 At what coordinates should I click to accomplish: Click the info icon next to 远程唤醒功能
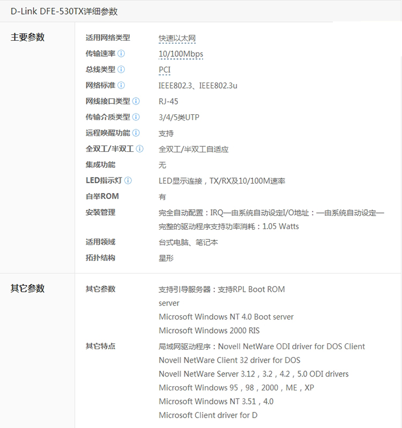(136, 133)
